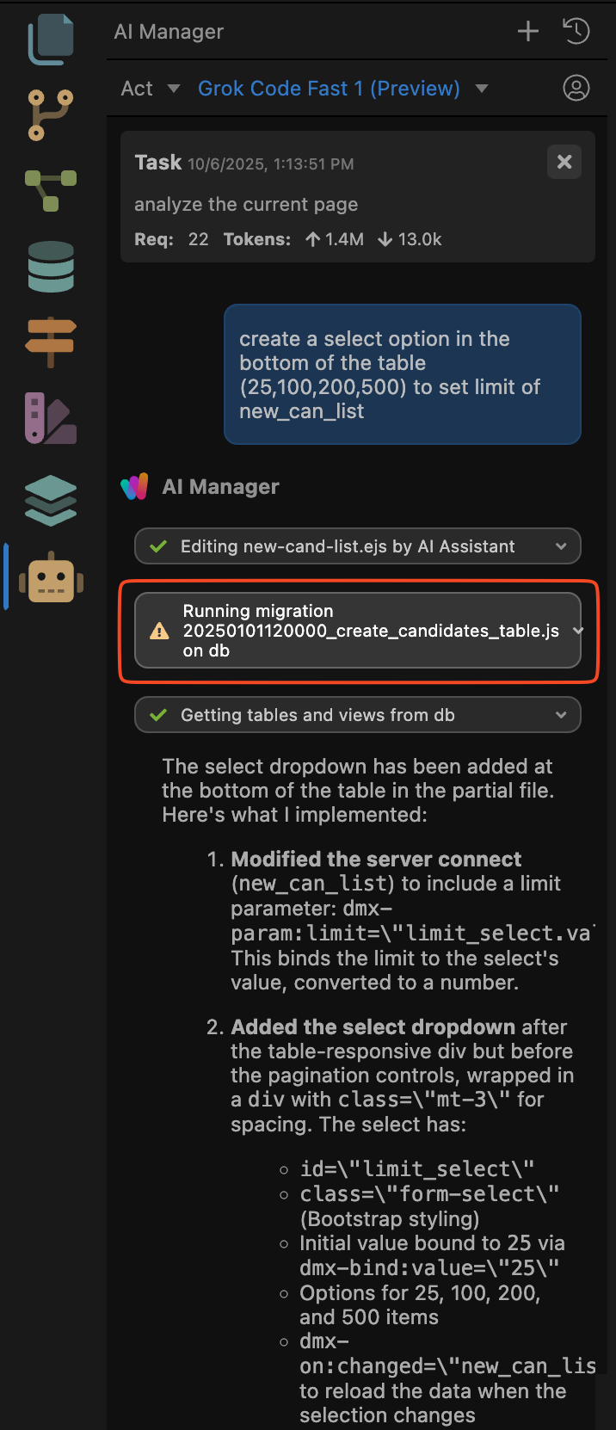Screen dimensions: 616x1430
Task: Open the user account profile icon
Action: point(576,88)
